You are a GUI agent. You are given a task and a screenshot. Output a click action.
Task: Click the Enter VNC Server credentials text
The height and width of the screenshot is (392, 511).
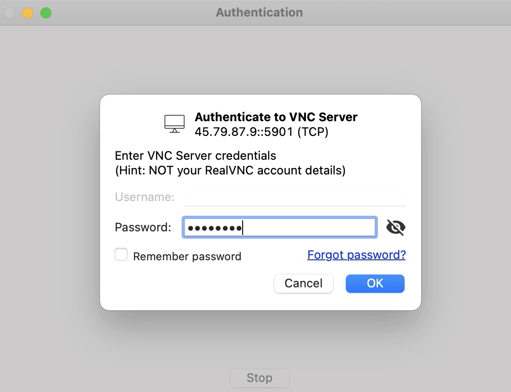195,156
